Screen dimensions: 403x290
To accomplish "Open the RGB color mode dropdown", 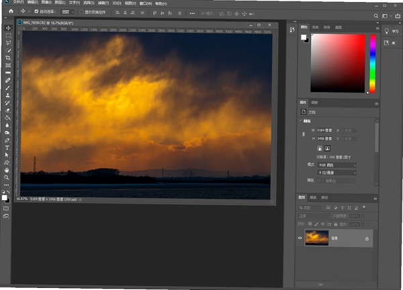I will pyautogui.click(x=337, y=165).
